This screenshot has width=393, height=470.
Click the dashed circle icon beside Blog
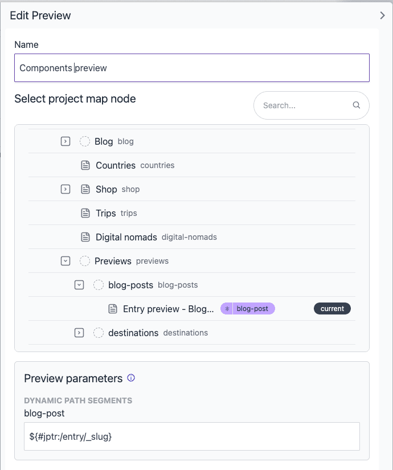coord(85,141)
